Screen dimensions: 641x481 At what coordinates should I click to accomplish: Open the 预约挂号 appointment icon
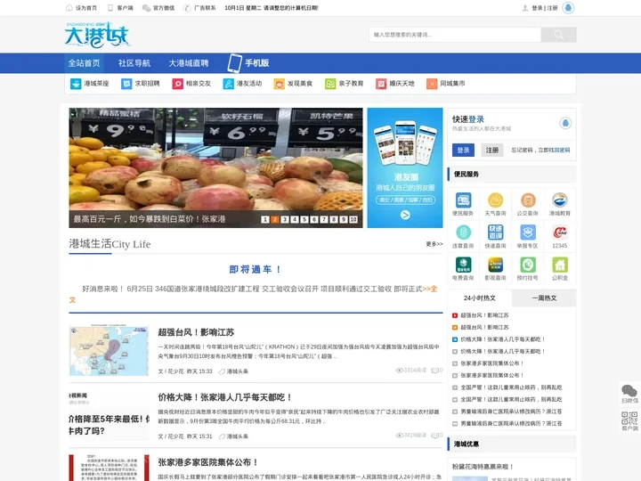(527, 265)
